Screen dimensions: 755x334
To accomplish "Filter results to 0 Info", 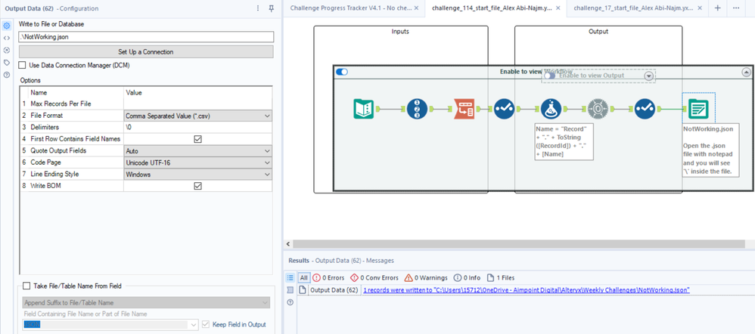I will tap(467, 277).
